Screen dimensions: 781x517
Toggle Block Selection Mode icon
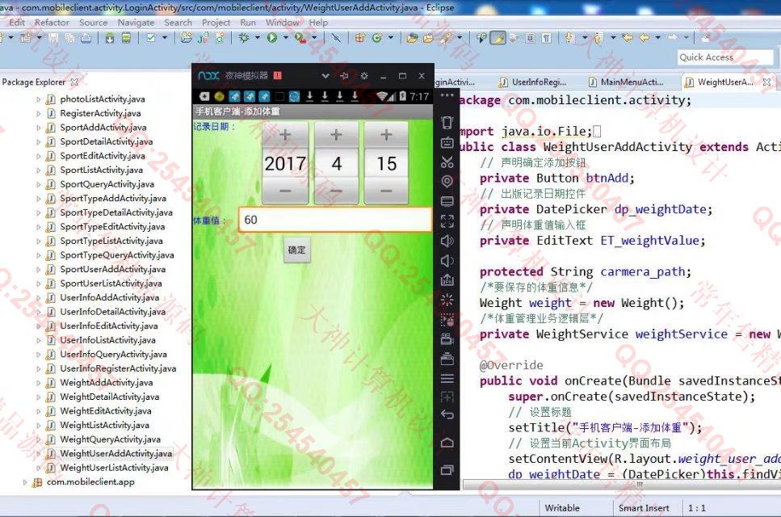tap(531, 38)
